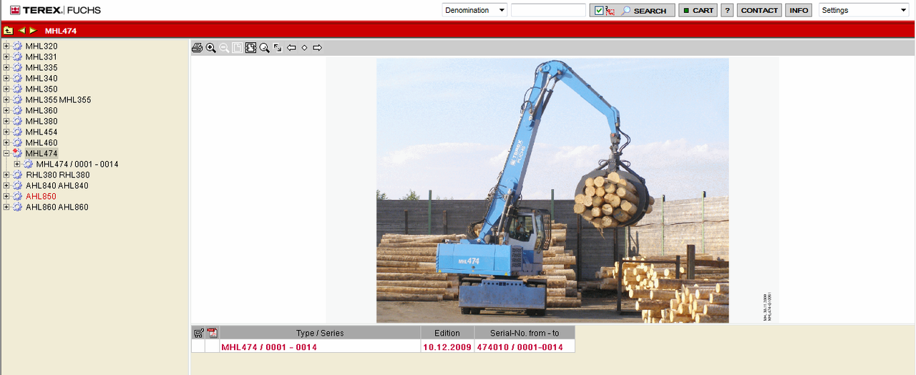Image resolution: width=916 pixels, height=375 pixels.
Task: Click the gear icon next to MHL320
Action: coord(17,46)
